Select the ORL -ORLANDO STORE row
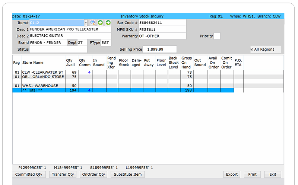 [148, 77]
